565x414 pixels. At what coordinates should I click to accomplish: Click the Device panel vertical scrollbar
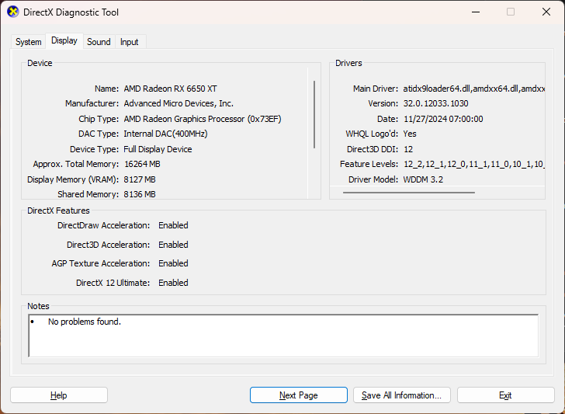click(314, 115)
